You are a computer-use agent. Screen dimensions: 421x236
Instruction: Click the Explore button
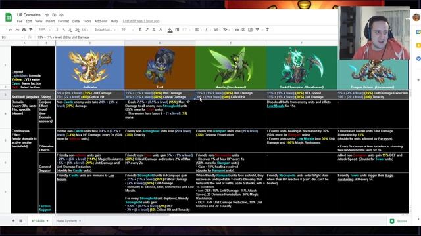tap(399, 221)
